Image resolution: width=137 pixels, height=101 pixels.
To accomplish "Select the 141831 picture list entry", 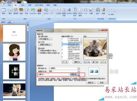I will point(71,50).
